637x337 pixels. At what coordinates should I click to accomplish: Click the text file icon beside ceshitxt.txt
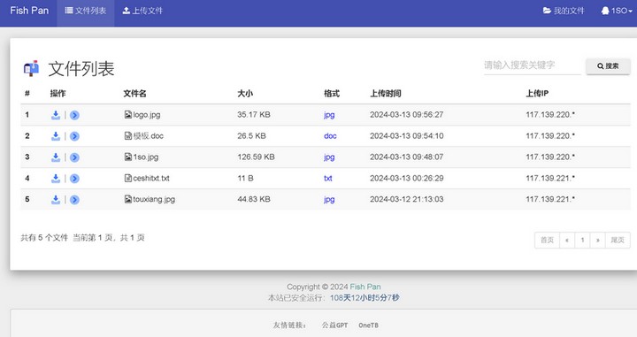[x=128, y=178]
